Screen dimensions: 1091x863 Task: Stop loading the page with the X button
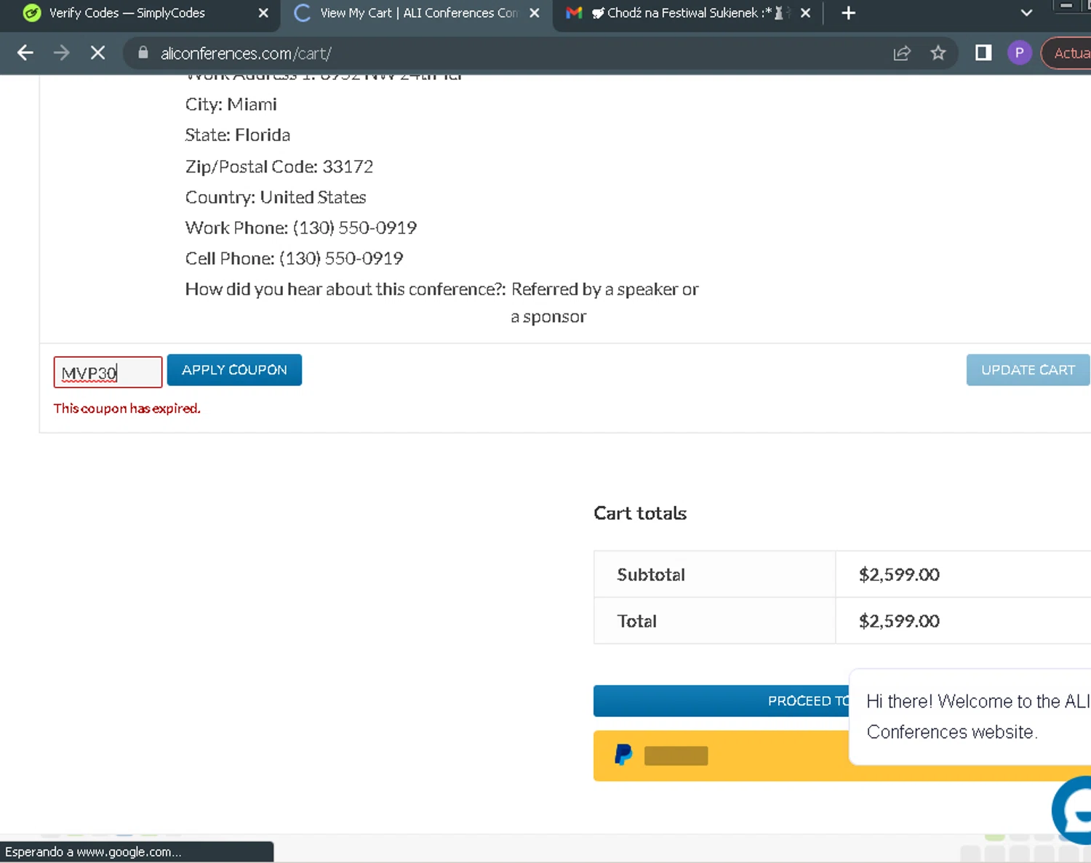pyautogui.click(x=97, y=53)
